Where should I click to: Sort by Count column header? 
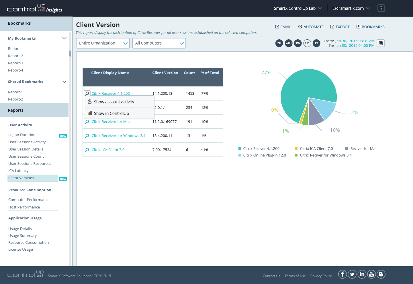[x=189, y=73]
